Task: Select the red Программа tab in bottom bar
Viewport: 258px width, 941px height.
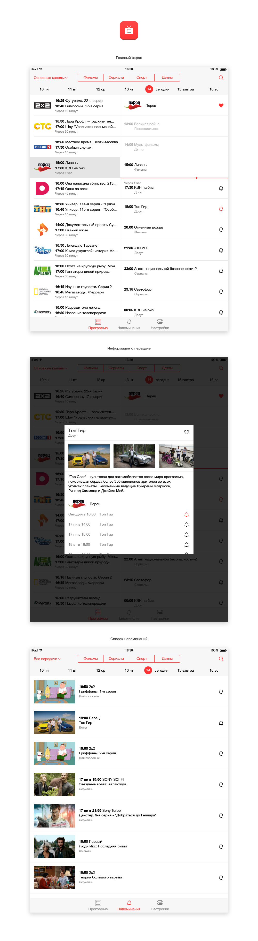Action: tap(98, 324)
